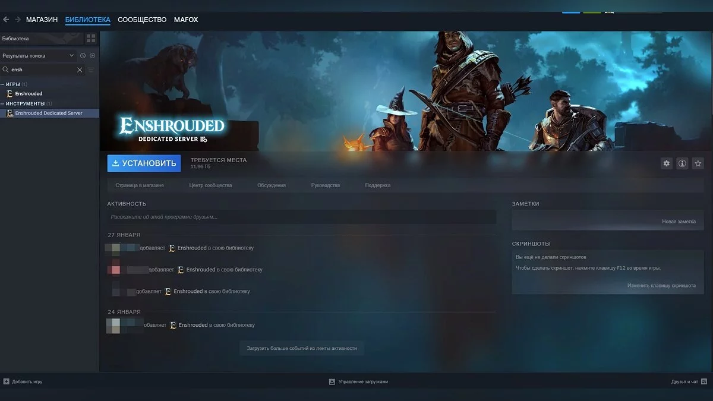Switch to collections grid view icon

[x=91, y=39]
